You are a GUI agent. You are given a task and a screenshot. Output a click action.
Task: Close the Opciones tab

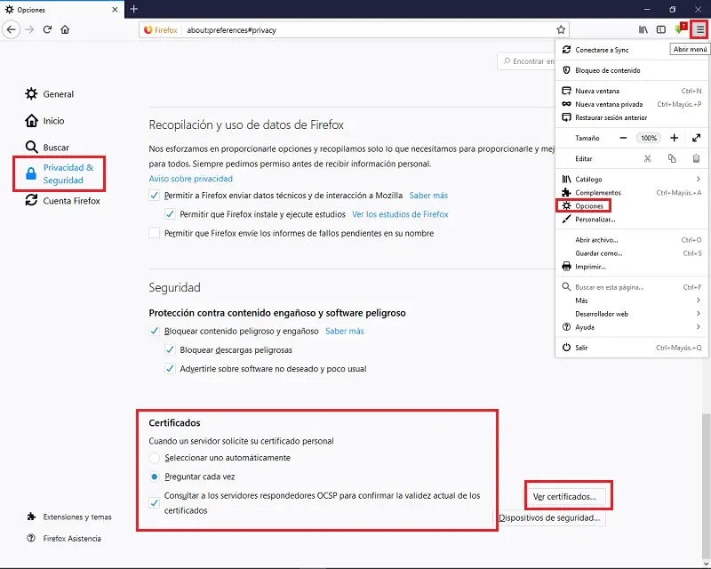115,10
